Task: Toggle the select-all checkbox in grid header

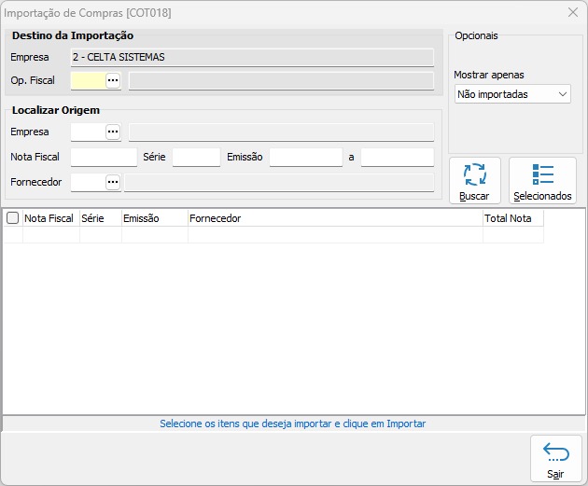Action: tap(12, 218)
